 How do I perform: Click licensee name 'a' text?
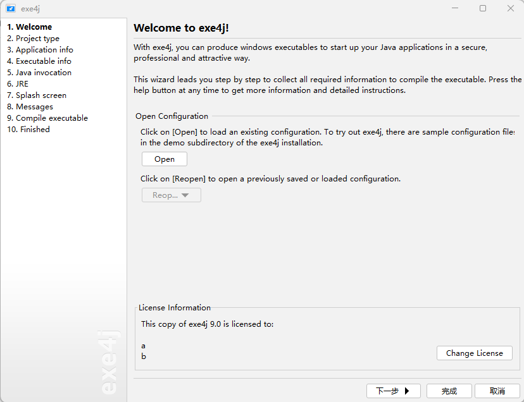pyautogui.click(x=144, y=346)
